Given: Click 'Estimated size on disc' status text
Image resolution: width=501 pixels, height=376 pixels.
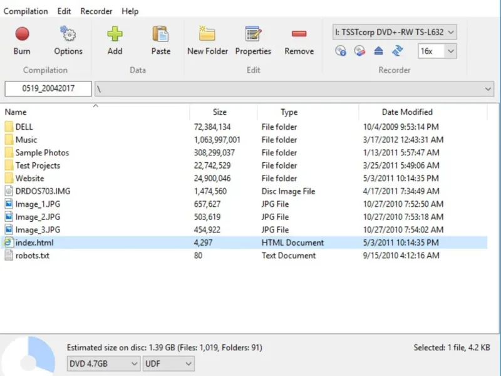Looking at the screenshot, I should pos(164,348).
